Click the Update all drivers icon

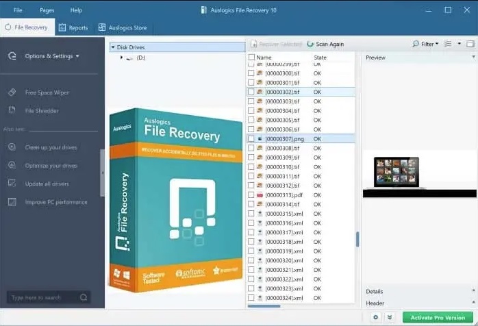(12, 184)
